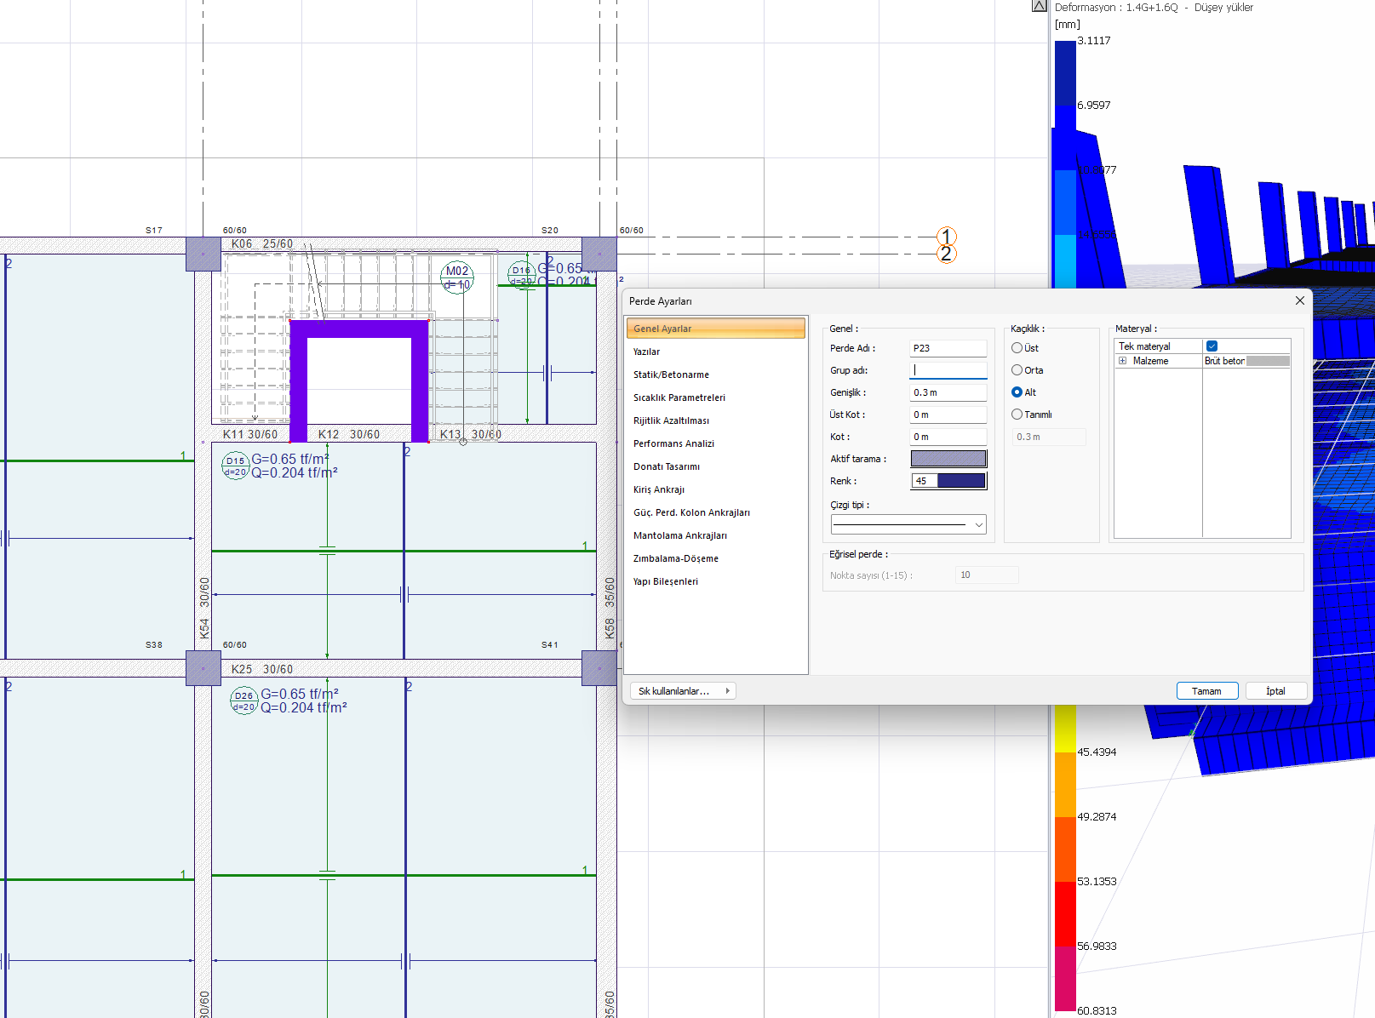The height and width of the screenshot is (1018, 1375).
Task: Open Sık kullanılanlar dropdown menu
Action: click(x=683, y=691)
